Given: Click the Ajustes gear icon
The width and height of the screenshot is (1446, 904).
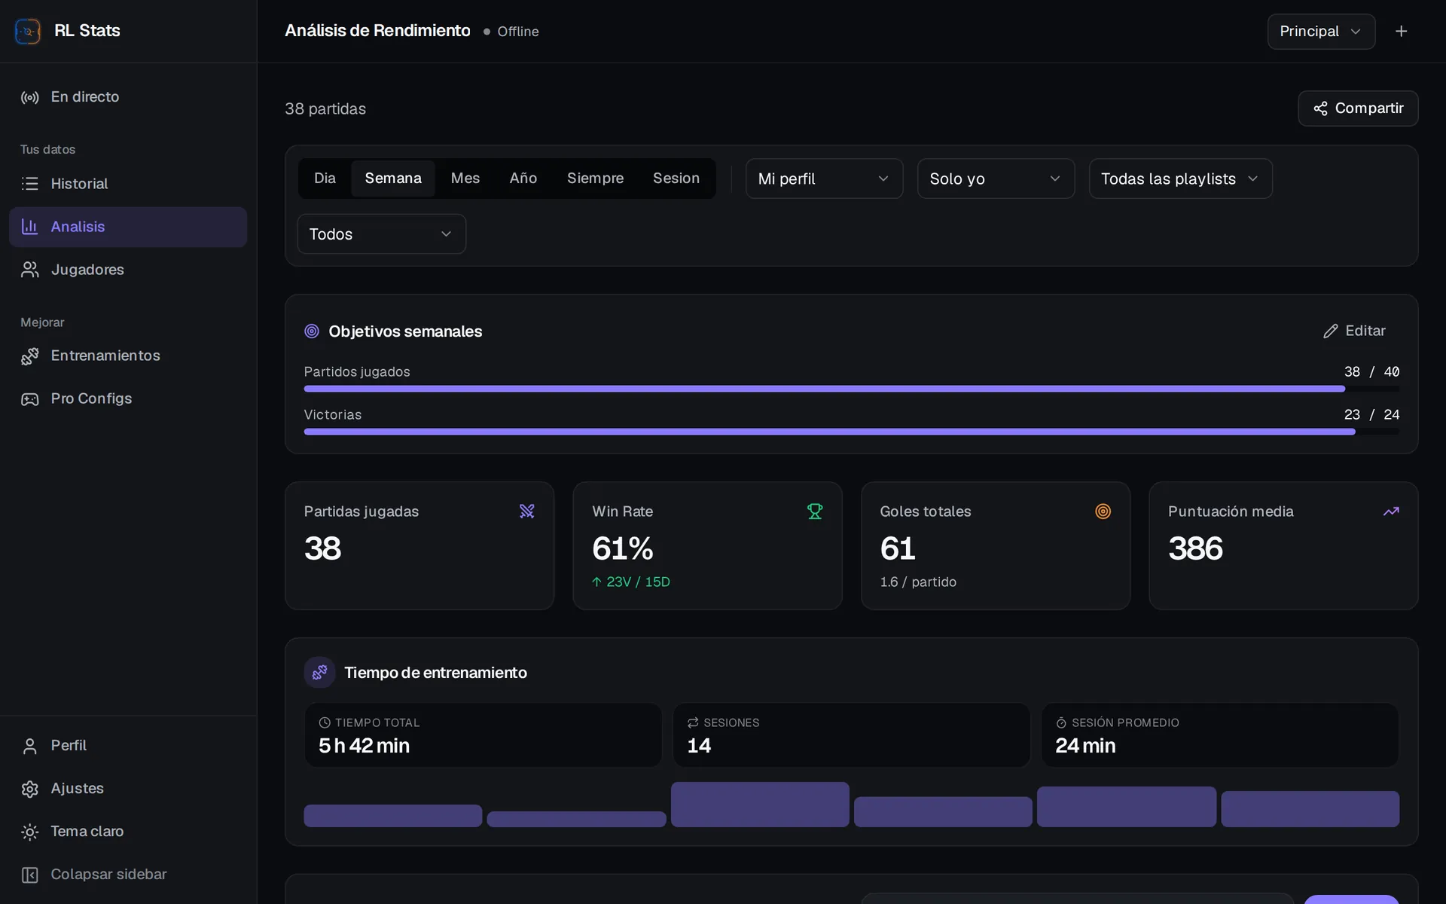Looking at the screenshot, I should (x=30, y=789).
